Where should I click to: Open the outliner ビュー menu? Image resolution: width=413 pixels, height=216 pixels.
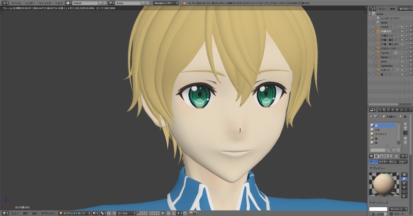point(382,9)
